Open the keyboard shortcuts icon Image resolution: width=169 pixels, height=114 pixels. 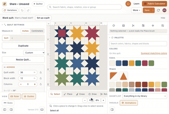(x=42, y=110)
